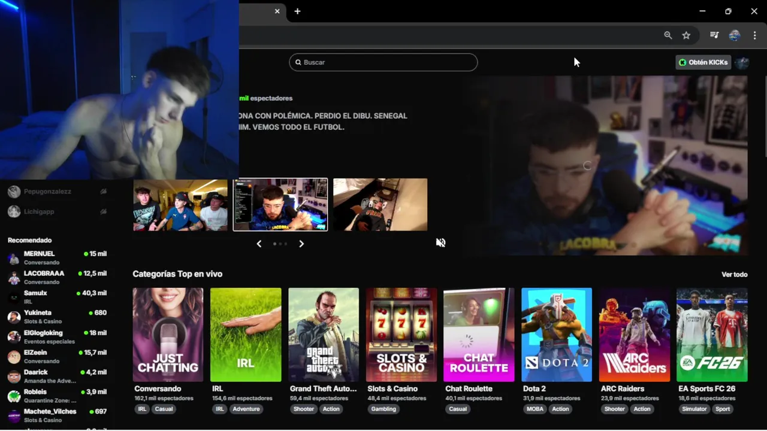767x431 pixels.
Task: Click Samulx's avatar icon
Action: pos(14,298)
